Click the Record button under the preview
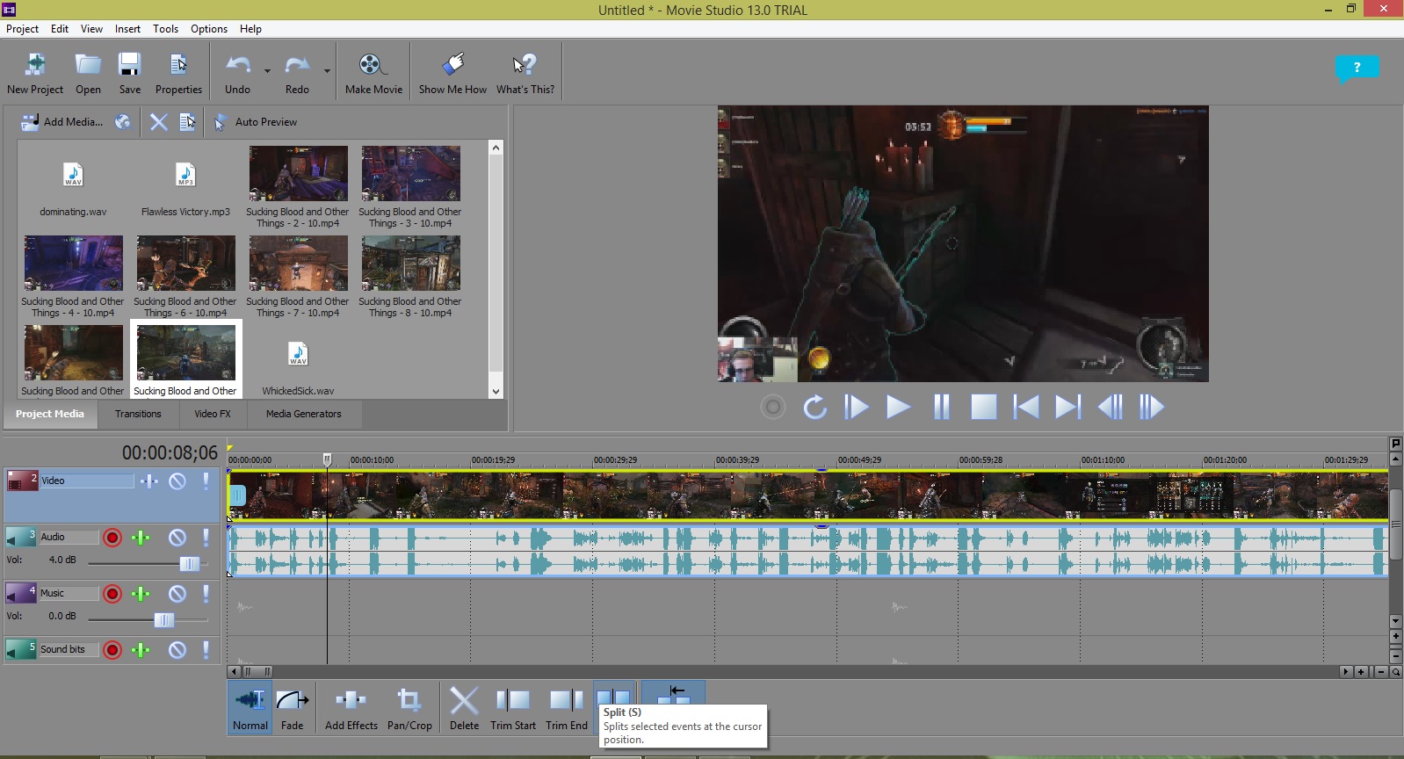1404x759 pixels. click(772, 407)
